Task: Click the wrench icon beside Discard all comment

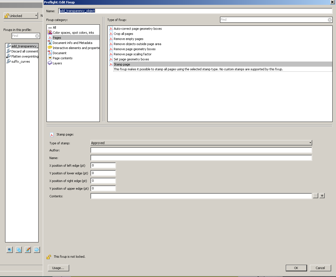Action: [9, 51]
